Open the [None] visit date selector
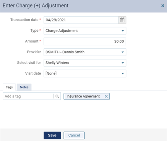Image resolution: width=167 pixels, height=141 pixels. click(85, 73)
